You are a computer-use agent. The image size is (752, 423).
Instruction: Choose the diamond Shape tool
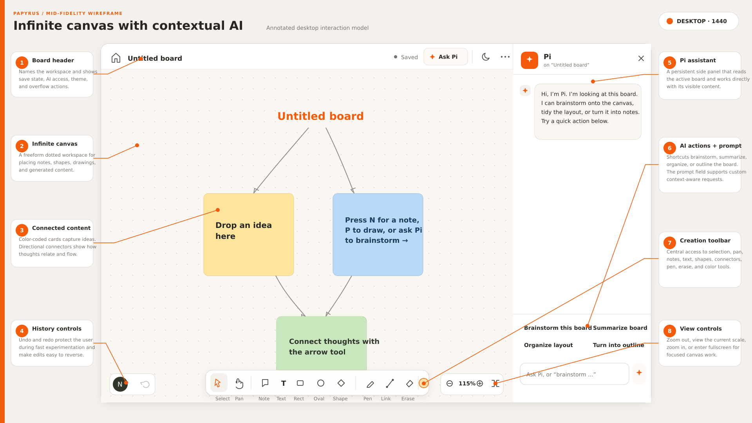coord(341,383)
